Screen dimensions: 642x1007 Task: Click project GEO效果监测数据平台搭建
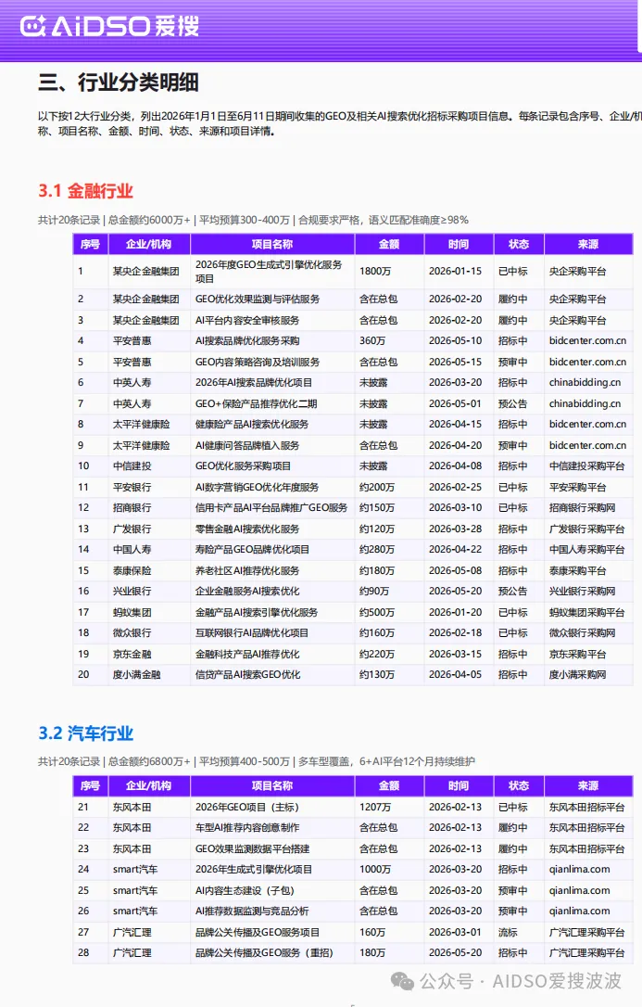click(253, 848)
